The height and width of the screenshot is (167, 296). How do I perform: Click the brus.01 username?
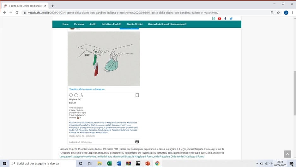coord(72,103)
